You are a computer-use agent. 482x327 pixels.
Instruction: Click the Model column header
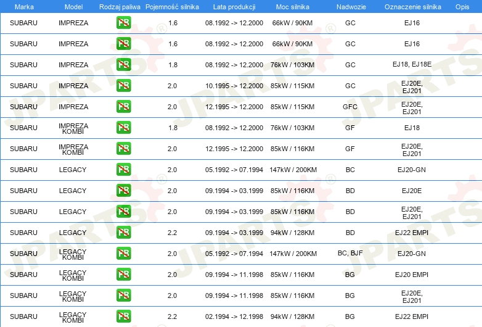point(73,7)
